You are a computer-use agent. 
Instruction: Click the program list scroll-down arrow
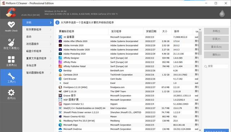pos(200,130)
